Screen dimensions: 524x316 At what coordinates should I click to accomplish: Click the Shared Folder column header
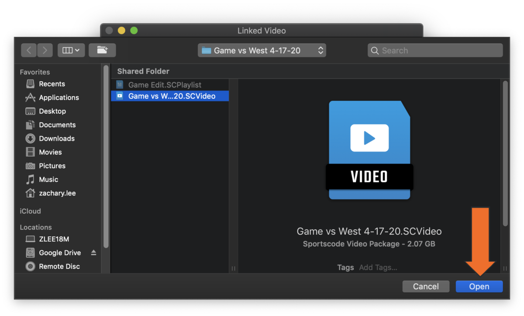pyautogui.click(x=143, y=71)
